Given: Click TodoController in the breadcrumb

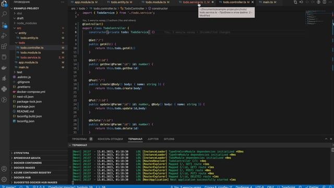Looking at the screenshot, I should (134, 8).
